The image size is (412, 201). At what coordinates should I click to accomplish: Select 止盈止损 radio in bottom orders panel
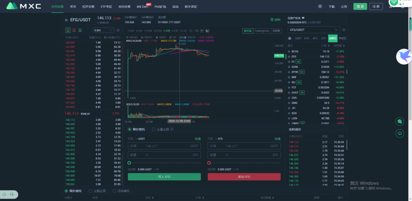pos(90,191)
